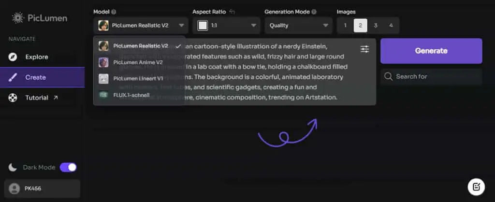Click the Aspect Ratio swap icon
The image size is (495, 202).
pos(232,12)
